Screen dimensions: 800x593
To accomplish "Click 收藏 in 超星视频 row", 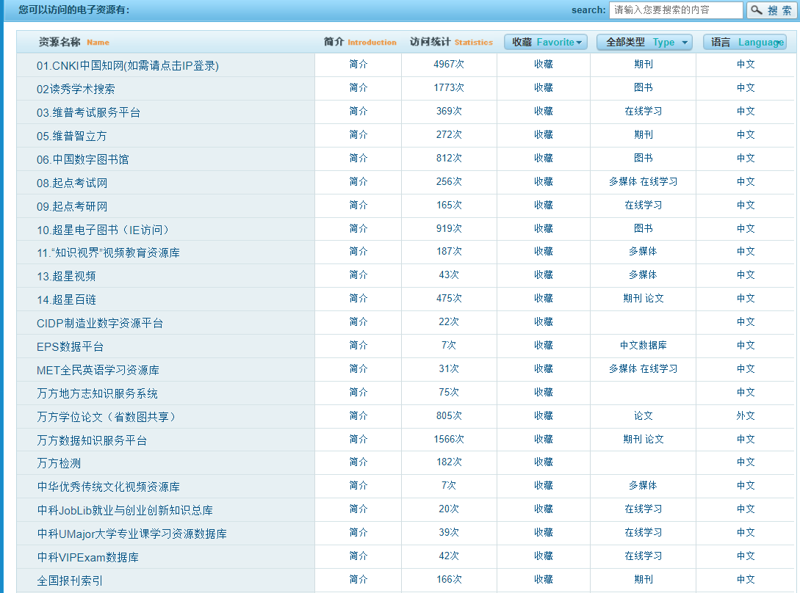I will [x=544, y=274].
